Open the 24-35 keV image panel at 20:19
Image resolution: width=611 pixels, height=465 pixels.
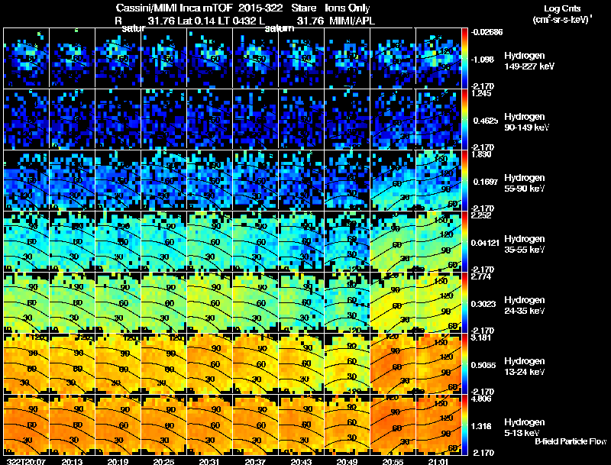pyautogui.click(x=118, y=302)
